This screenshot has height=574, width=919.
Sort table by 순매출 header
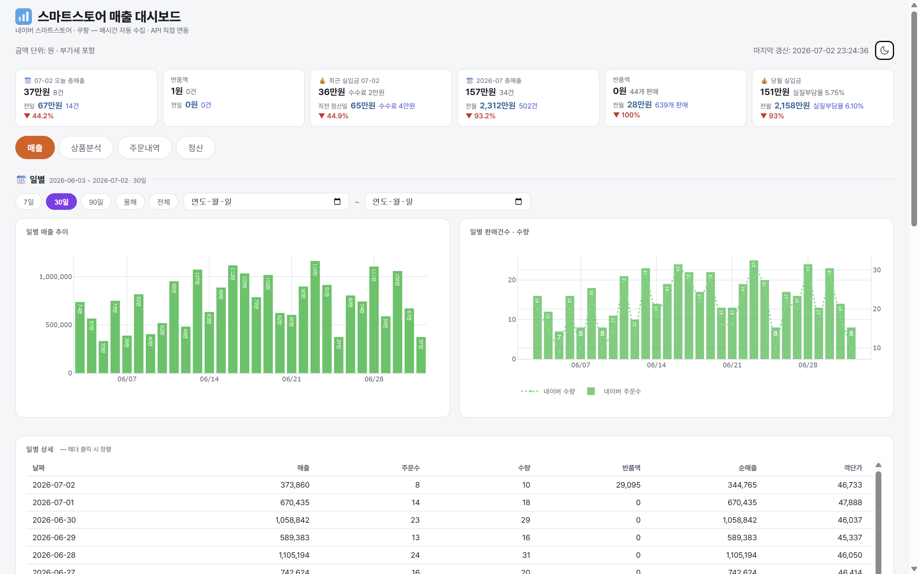tap(747, 468)
